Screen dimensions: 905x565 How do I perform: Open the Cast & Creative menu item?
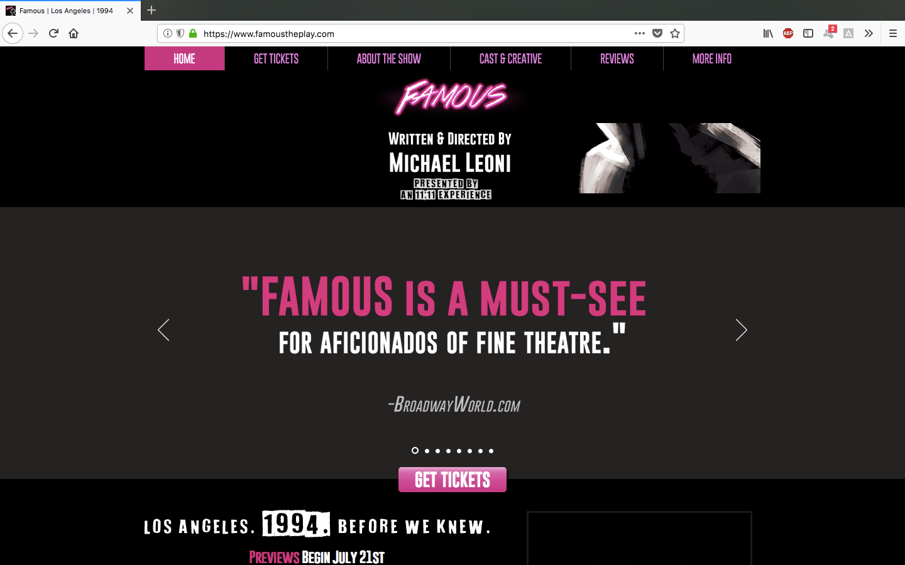pyautogui.click(x=510, y=58)
